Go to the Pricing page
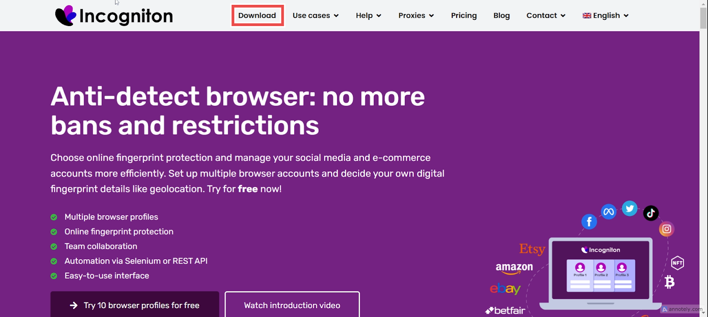This screenshot has width=708, height=317. coord(464,15)
